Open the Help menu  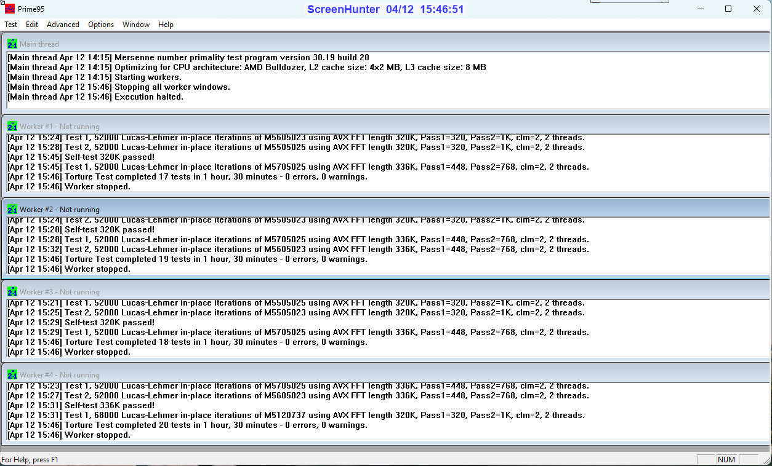(166, 25)
